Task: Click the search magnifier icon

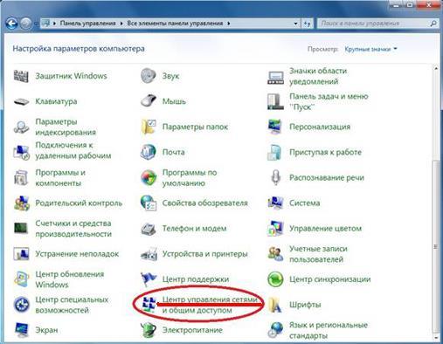Action: [433, 24]
